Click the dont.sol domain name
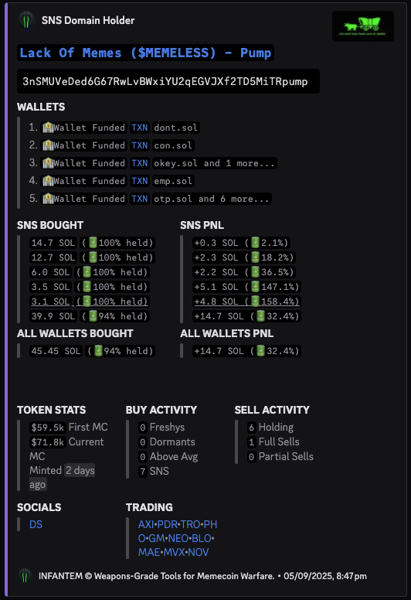 point(176,128)
